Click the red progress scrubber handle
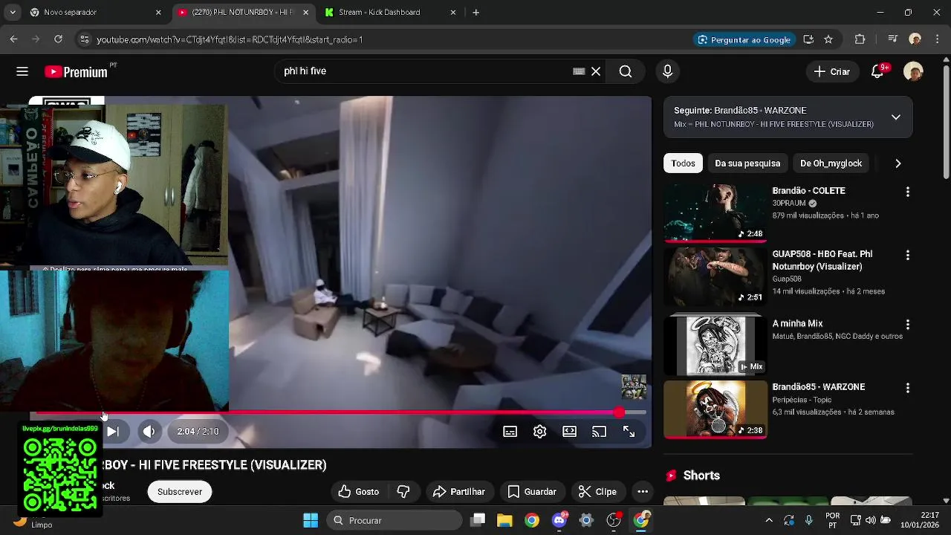This screenshot has height=535, width=951. coord(619,412)
